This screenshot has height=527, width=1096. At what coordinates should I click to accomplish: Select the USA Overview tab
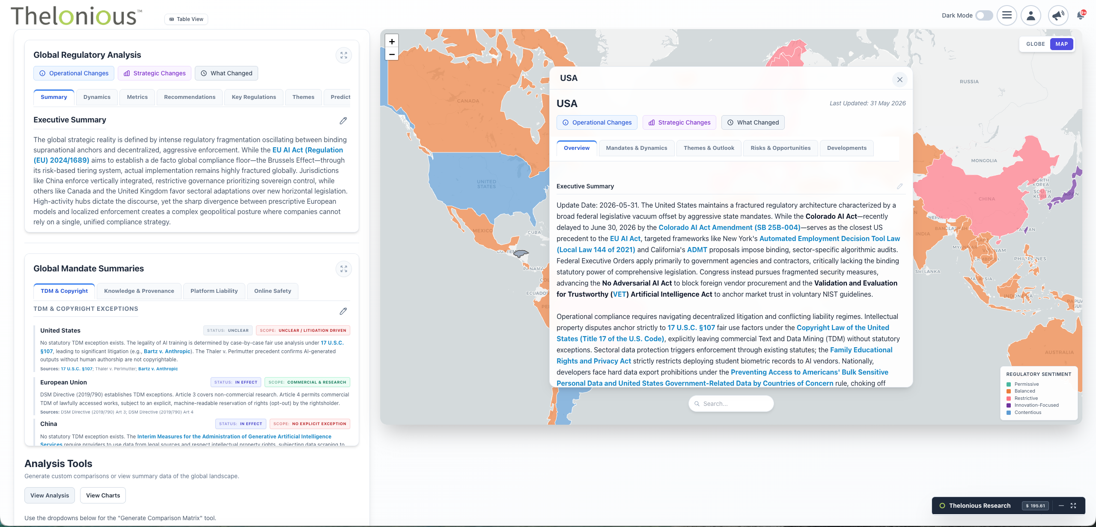[577, 148]
